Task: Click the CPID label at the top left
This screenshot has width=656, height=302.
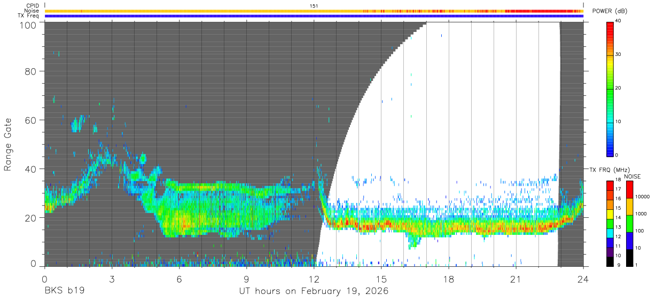Action: [x=33, y=5]
